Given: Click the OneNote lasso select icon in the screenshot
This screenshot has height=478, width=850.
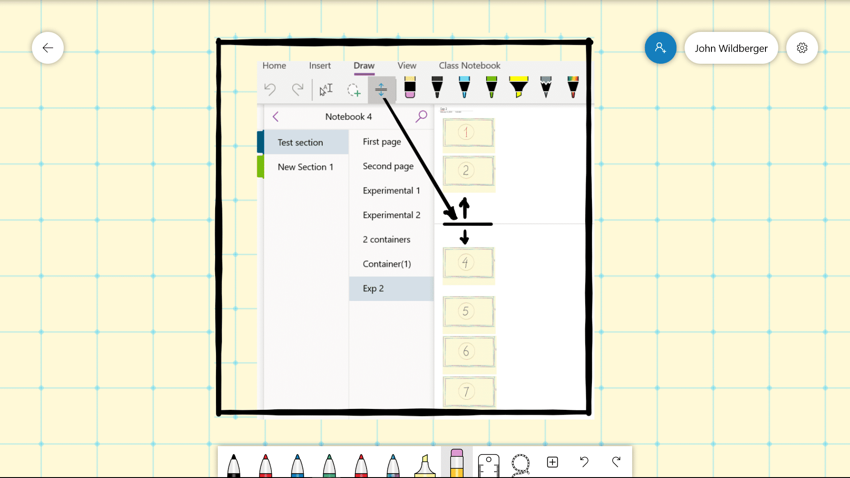Looking at the screenshot, I should tap(354, 90).
